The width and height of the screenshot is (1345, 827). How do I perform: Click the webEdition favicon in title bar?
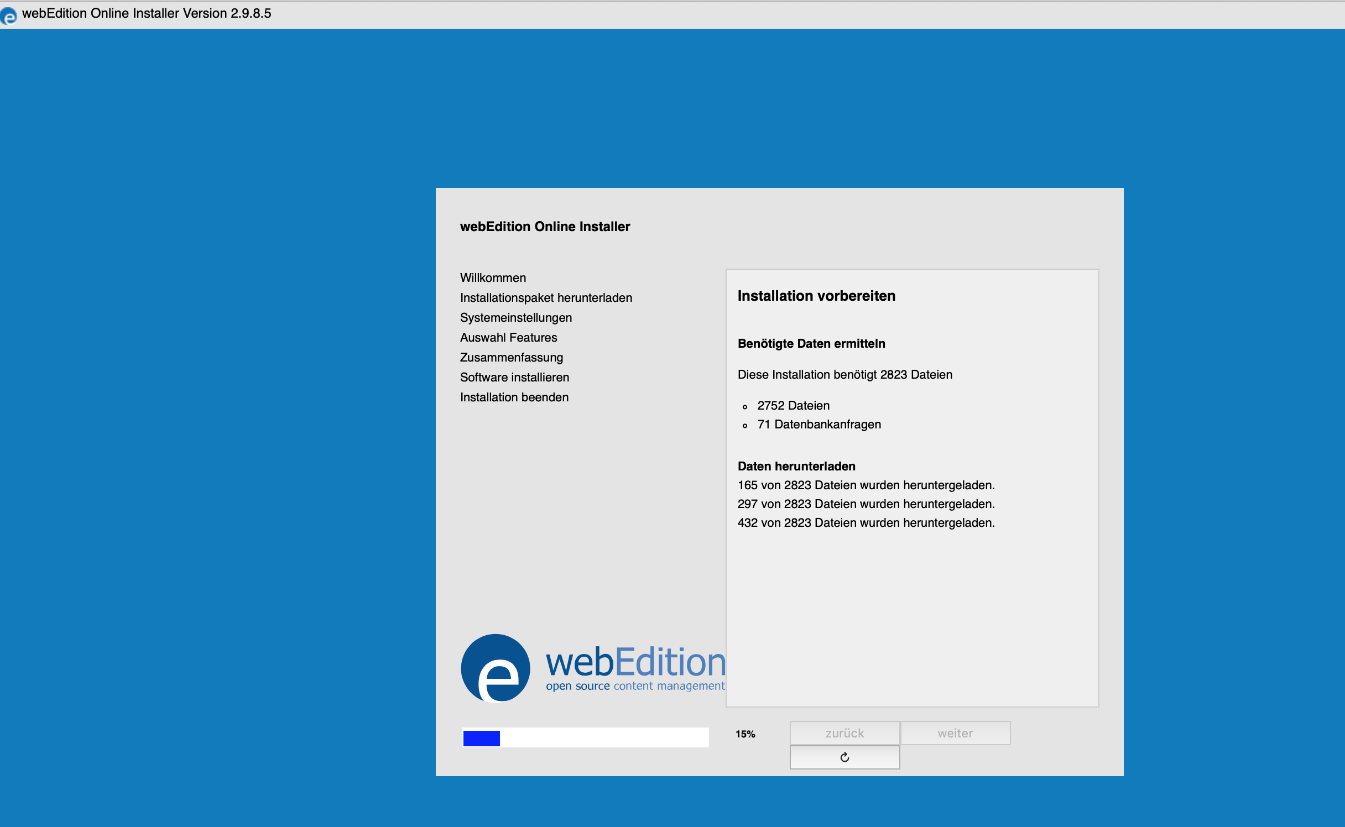point(8,17)
